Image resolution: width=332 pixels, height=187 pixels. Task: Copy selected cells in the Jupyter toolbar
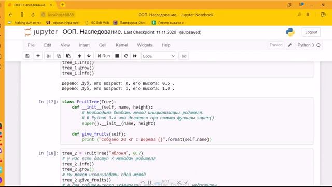pos(59,56)
